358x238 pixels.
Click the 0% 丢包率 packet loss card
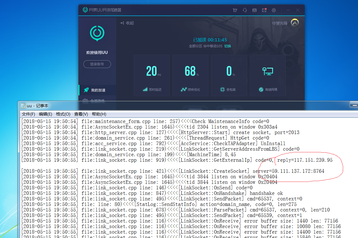(229, 75)
